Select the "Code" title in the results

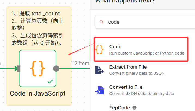[115, 47]
